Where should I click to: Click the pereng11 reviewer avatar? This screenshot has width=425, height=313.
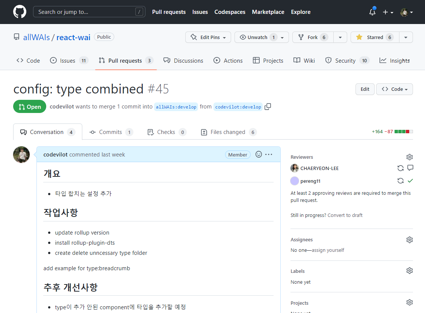295,181
